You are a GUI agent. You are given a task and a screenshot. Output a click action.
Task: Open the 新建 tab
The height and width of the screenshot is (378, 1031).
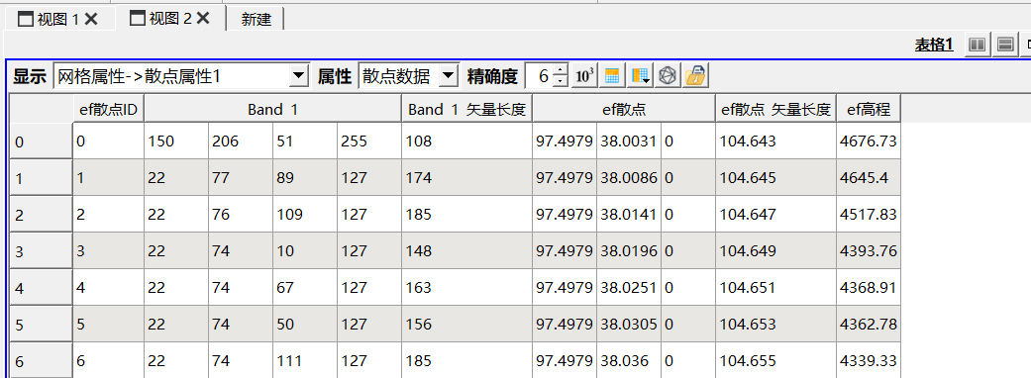click(x=256, y=19)
